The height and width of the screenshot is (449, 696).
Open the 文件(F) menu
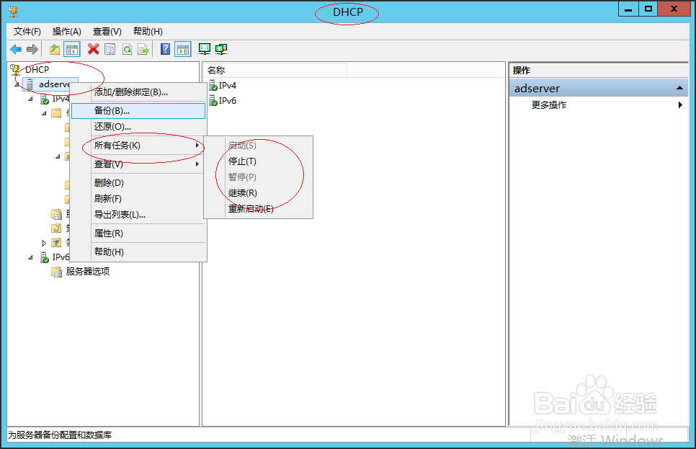pyautogui.click(x=26, y=31)
